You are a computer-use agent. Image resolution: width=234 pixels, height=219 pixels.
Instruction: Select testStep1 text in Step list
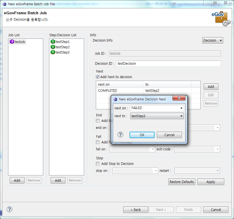point(62,42)
